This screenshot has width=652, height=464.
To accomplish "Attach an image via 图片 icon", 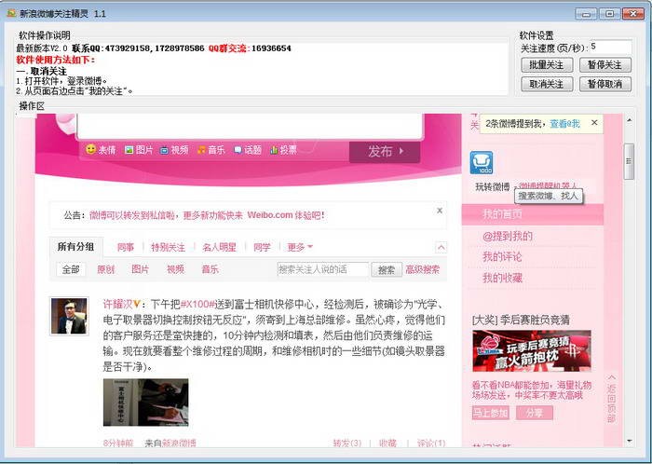I will pos(139,150).
